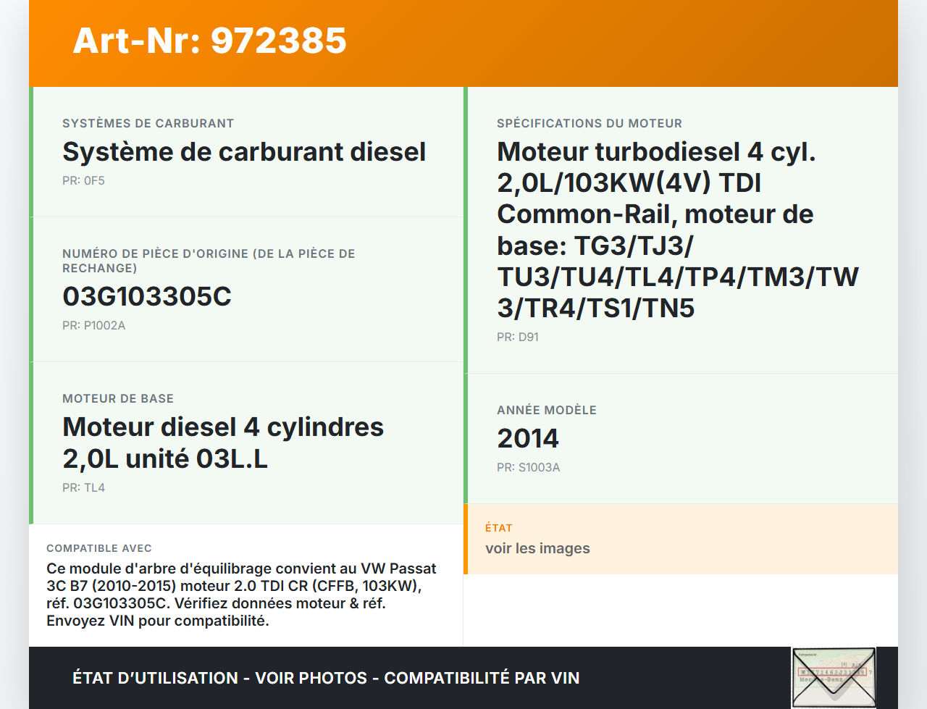Click the footer 'COMPATIBILITÉ PAR VIN' banner text
The image size is (927, 709).
(482, 678)
